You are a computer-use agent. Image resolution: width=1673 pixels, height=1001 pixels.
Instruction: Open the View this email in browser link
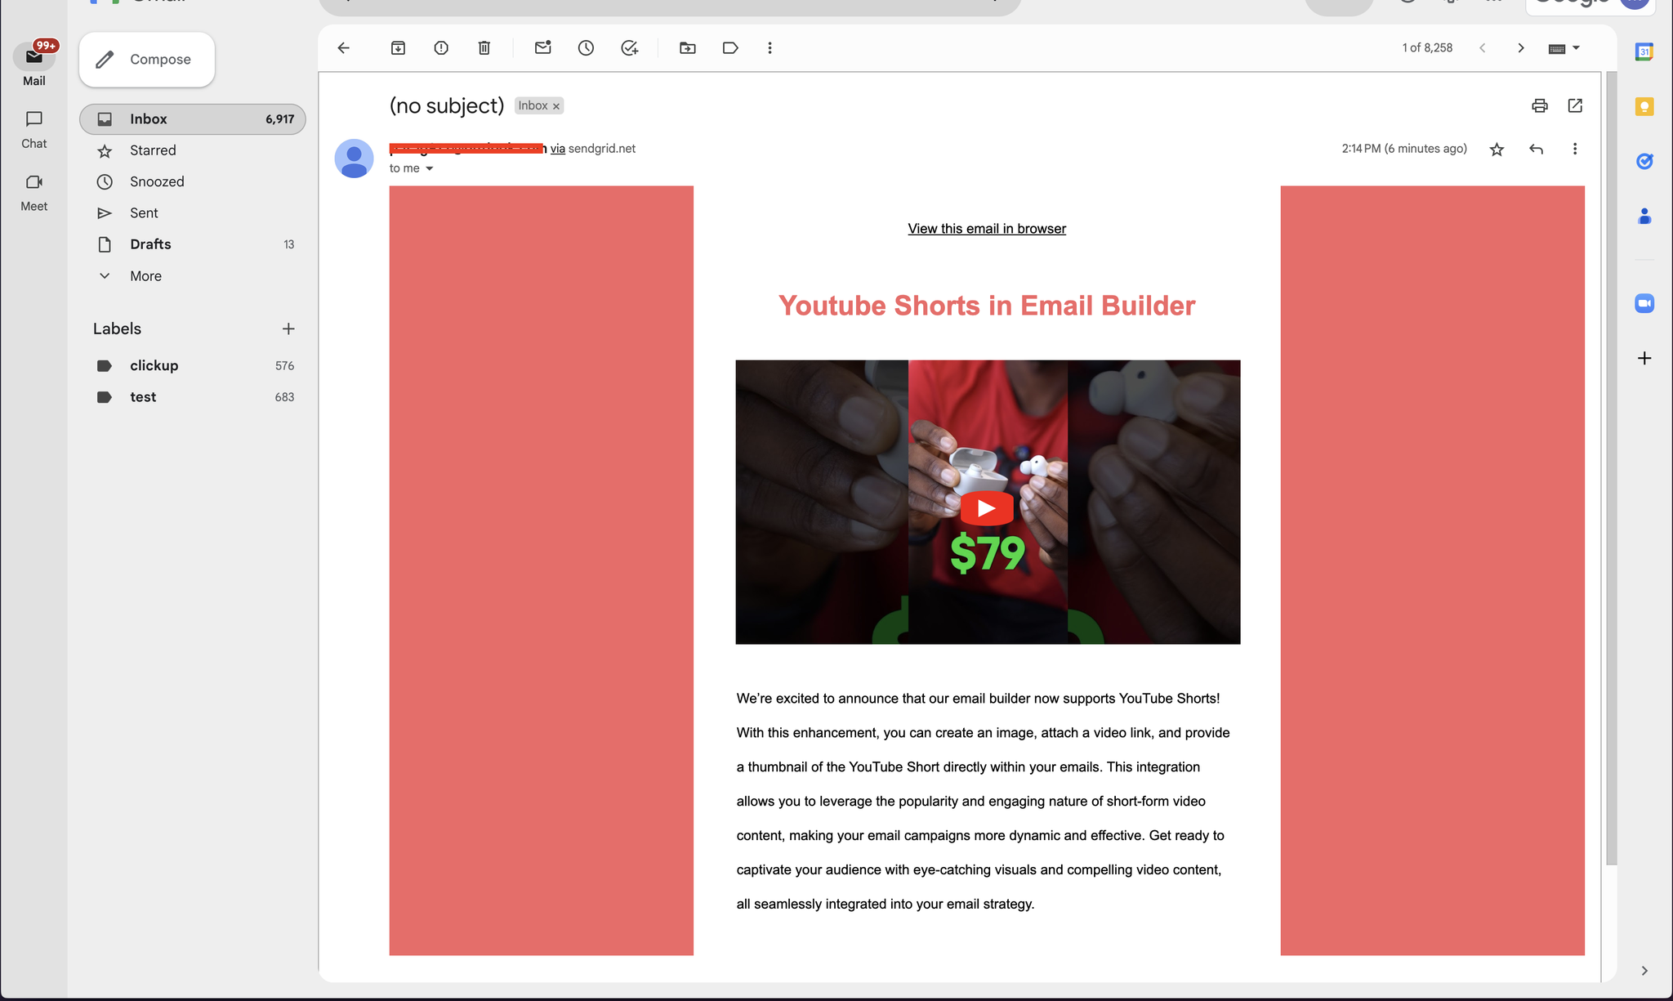pyautogui.click(x=987, y=229)
